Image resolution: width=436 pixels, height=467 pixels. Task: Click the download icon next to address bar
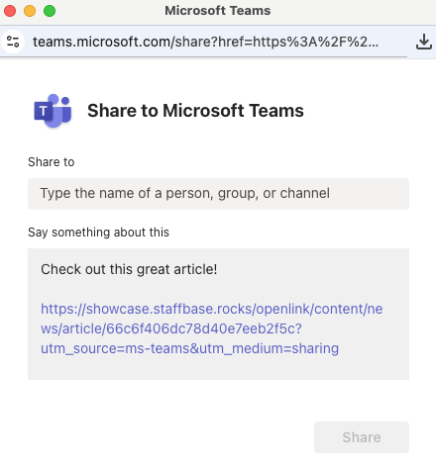tap(424, 42)
